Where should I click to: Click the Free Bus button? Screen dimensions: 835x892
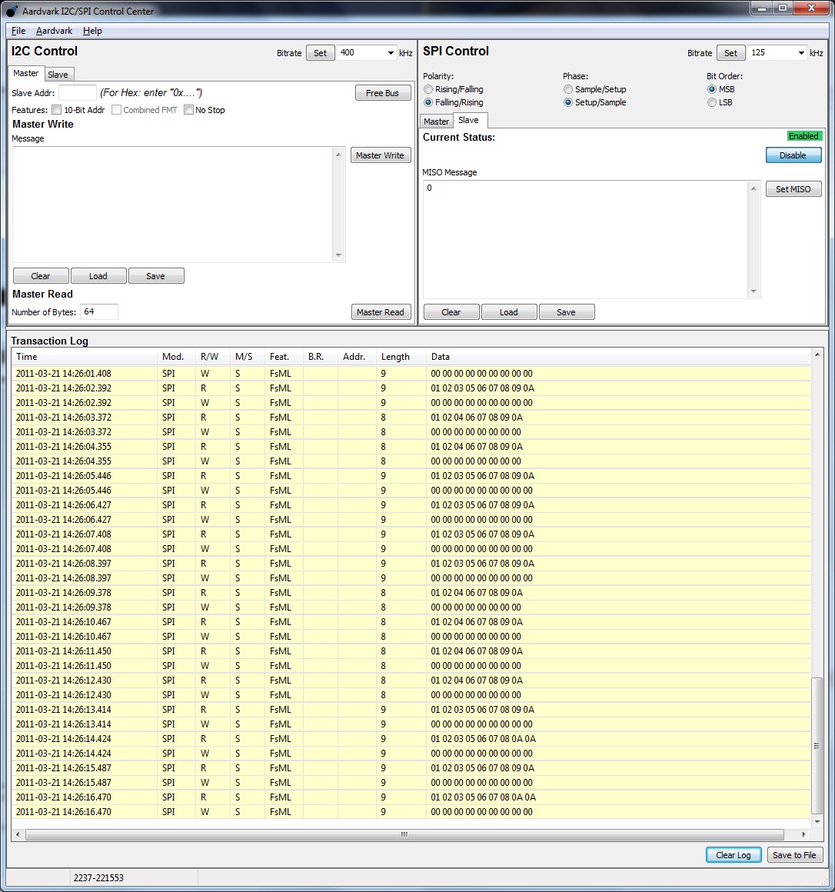383,93
